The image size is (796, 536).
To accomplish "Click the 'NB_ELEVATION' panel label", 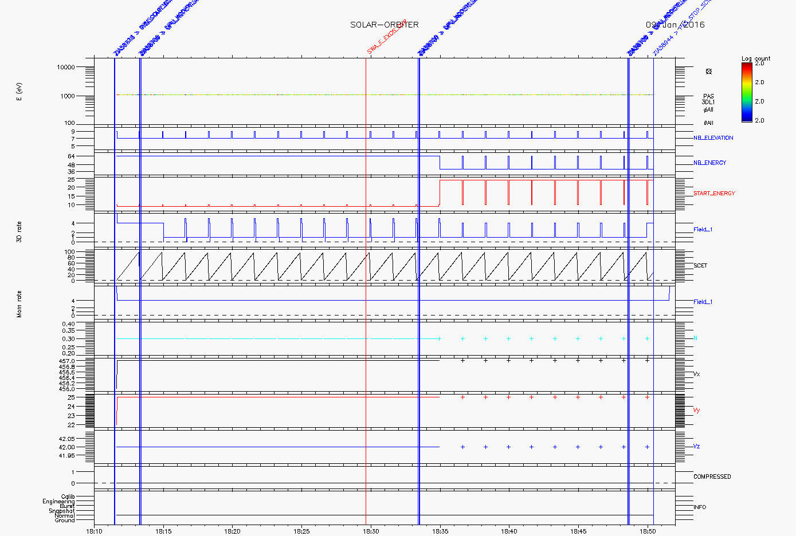I will tap(713, 138).
